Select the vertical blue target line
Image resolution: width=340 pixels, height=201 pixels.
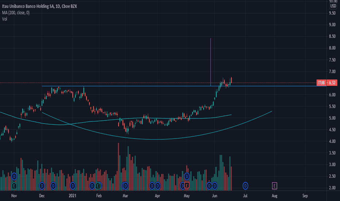pos(210,62)
